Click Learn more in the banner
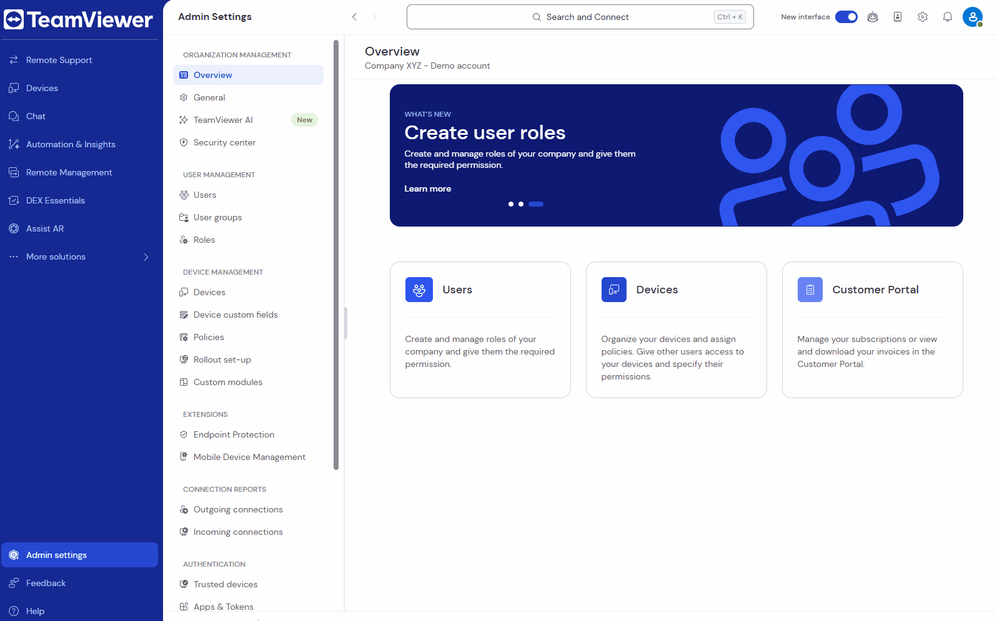The image size is (997, 621). pyautogui.click(x=428, y=188)
